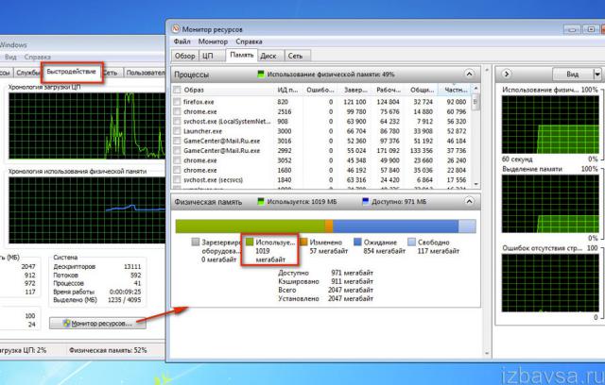Toggle the Образ select-all header checkbox
This screenshot has width=605, height=385.
click(177, 89)
